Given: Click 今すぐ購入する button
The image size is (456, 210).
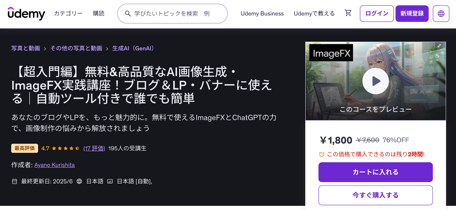Looking at the screenshot, I should coord(375,195).
